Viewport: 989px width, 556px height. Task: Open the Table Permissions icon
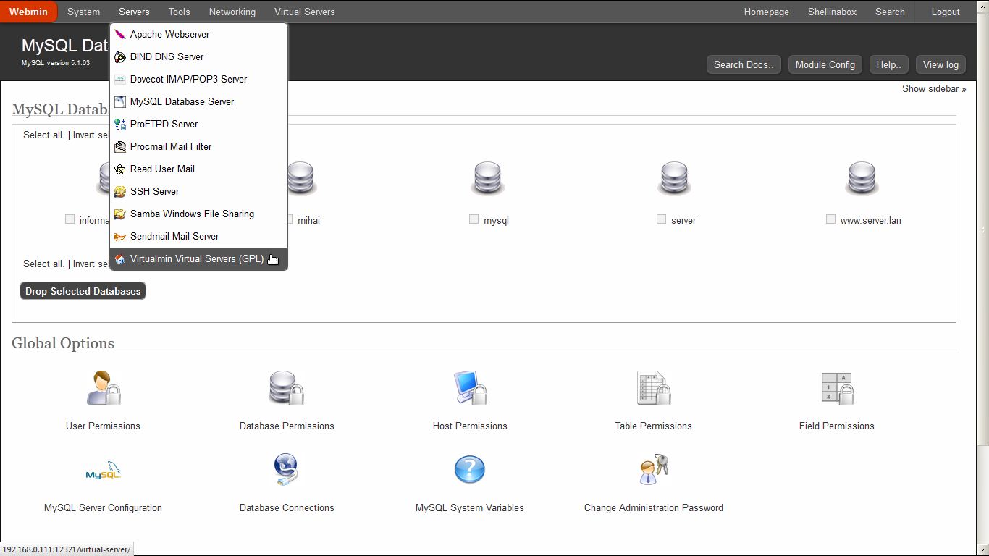tap(653, 389)
